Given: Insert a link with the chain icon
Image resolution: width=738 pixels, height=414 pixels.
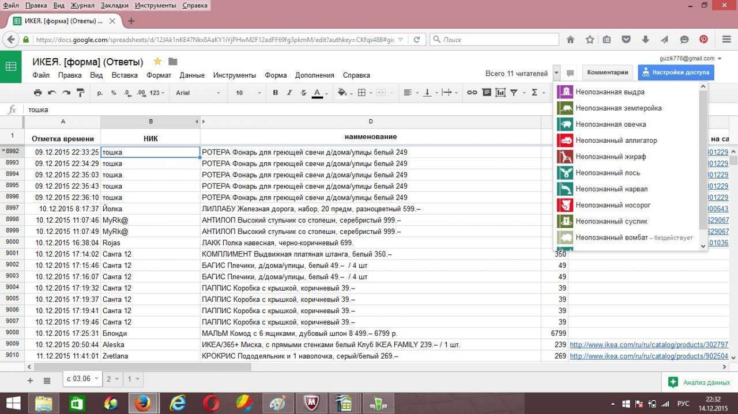Looking at the screenshot, I should pyautogui.click(x=472, y=93).
